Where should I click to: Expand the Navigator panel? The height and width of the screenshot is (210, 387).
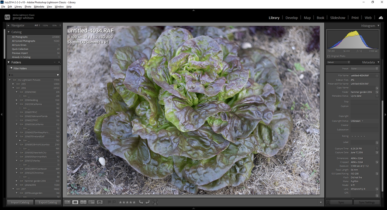click(x=9, y=25)
